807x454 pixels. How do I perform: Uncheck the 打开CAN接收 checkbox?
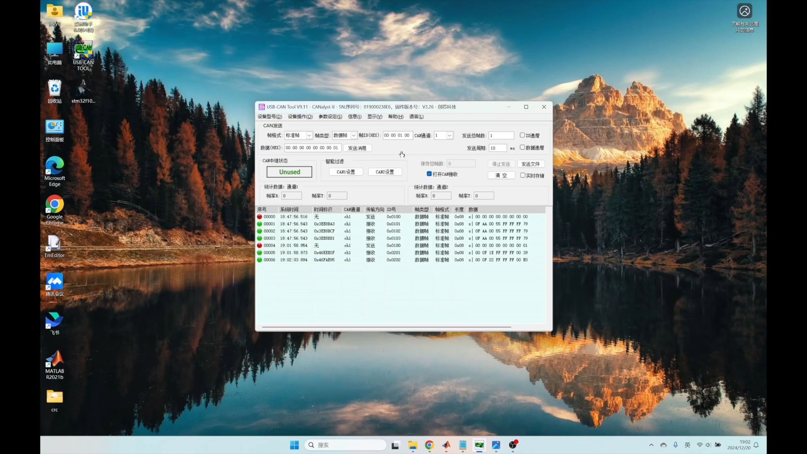[429, 174]
